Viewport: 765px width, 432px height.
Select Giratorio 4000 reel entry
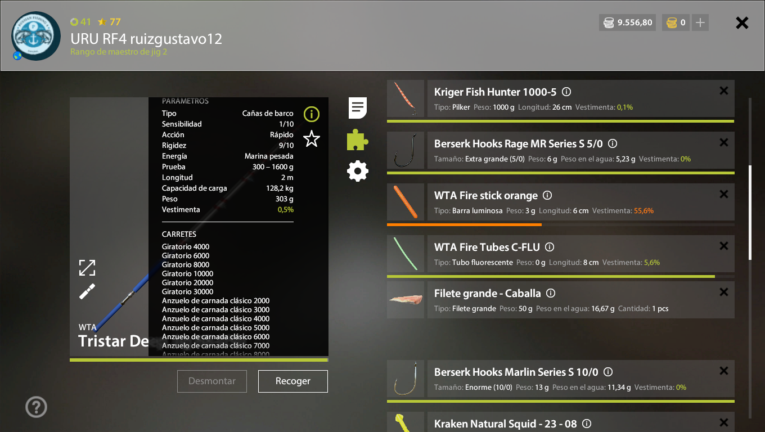(186, 246)
